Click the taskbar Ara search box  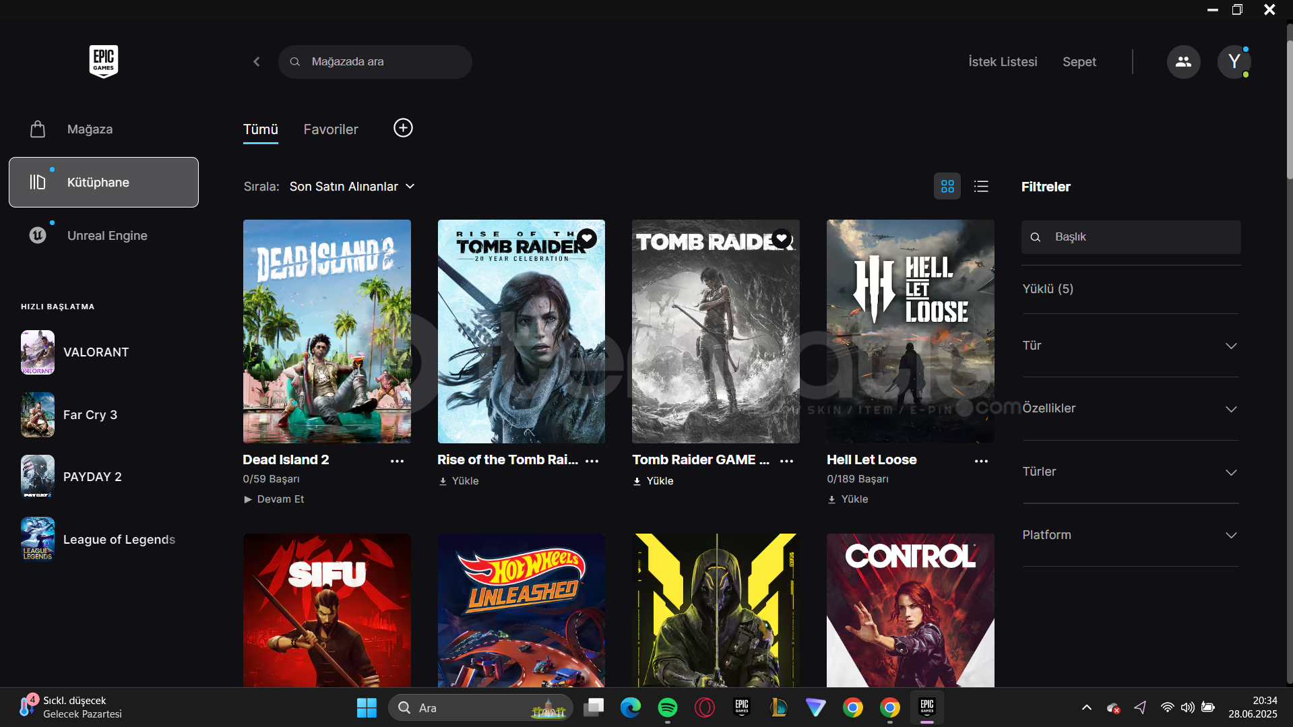click(480, 707)
